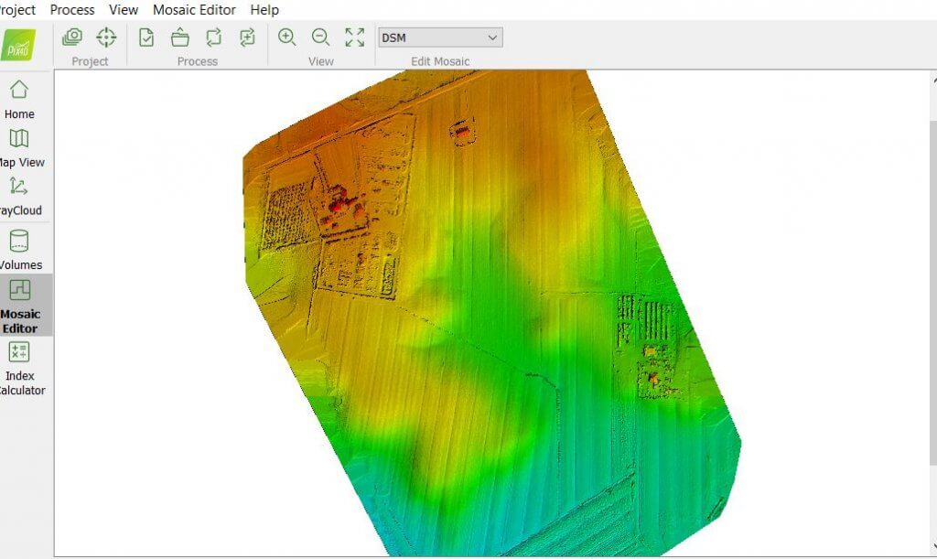Open the Process menu
The image size is (937, 559).
72,9
